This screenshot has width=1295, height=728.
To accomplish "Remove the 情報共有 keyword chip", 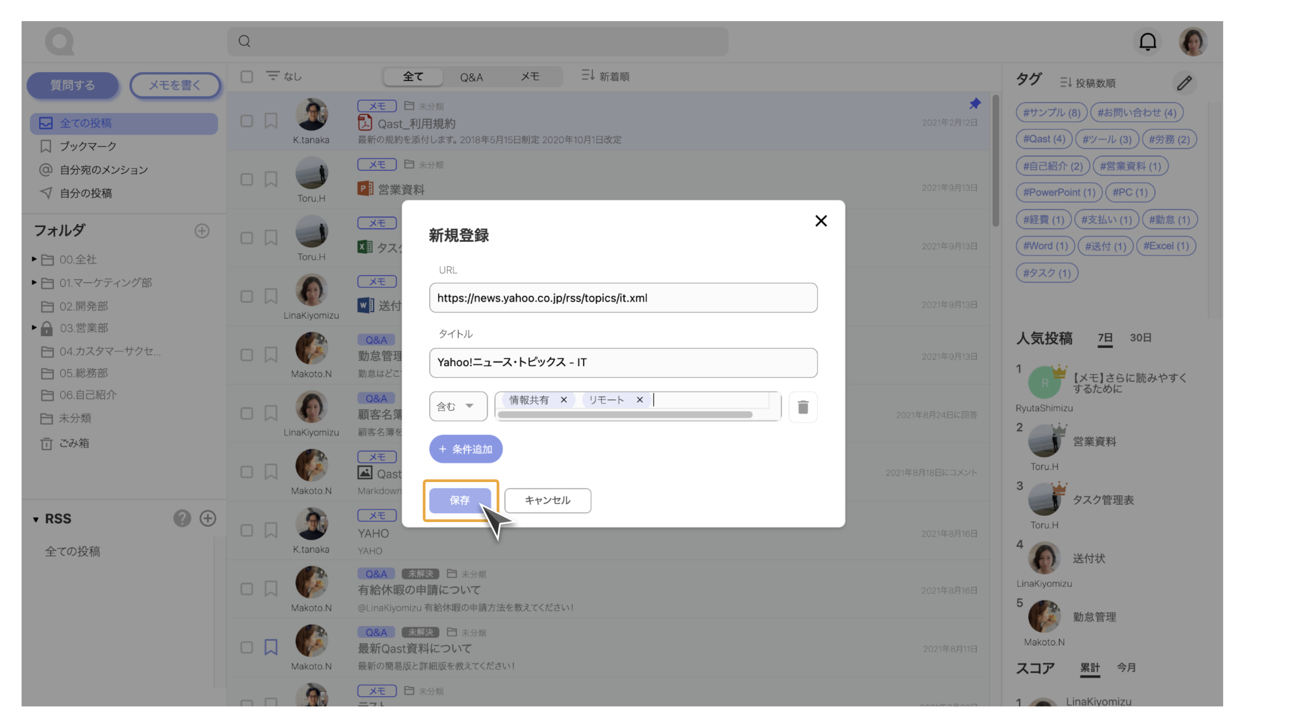I will tap(563, 400).
